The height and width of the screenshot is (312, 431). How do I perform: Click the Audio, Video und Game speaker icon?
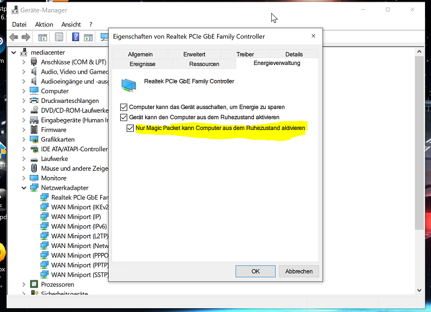(34, 71)
